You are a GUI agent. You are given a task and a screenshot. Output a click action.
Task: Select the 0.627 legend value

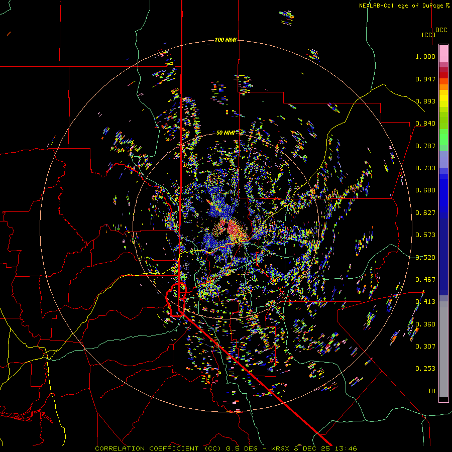point(425,213)
